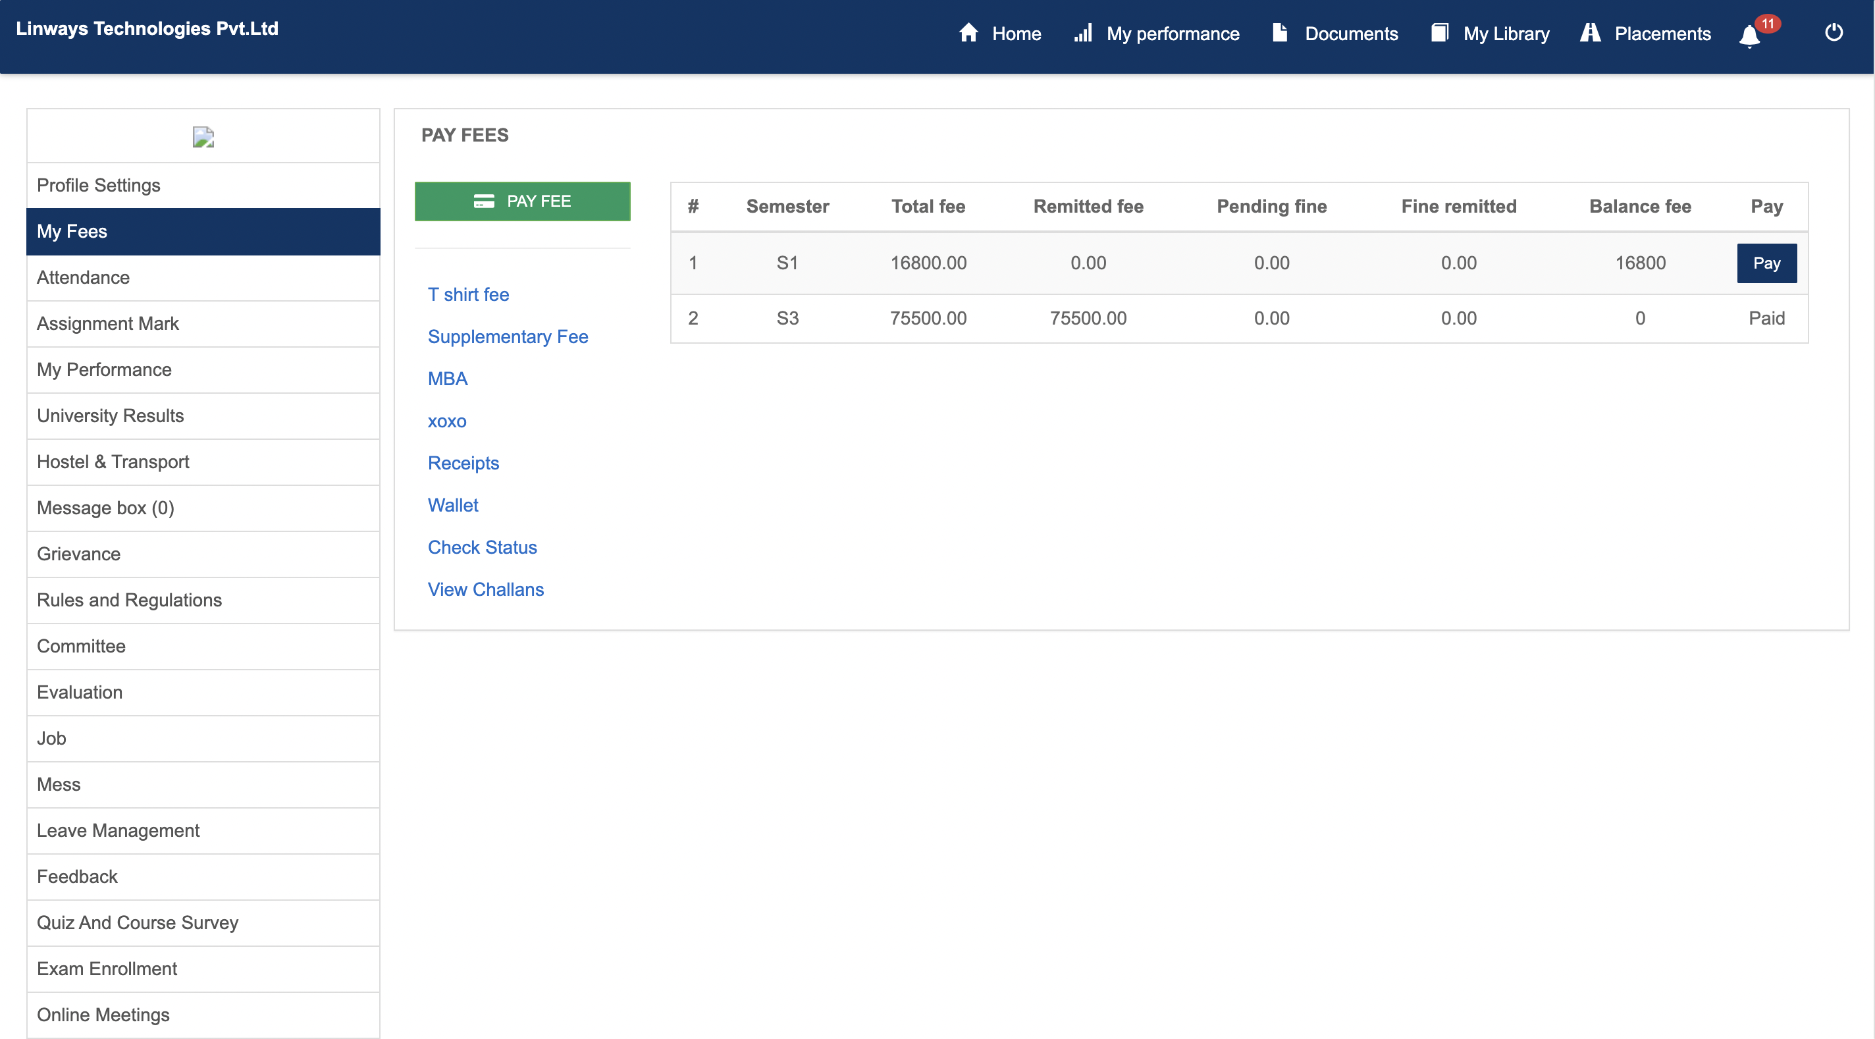Screen dimensions: 1875x1039
Task: Click the Total fee column header
Action: pyautogui.click(x=928, y=207)
